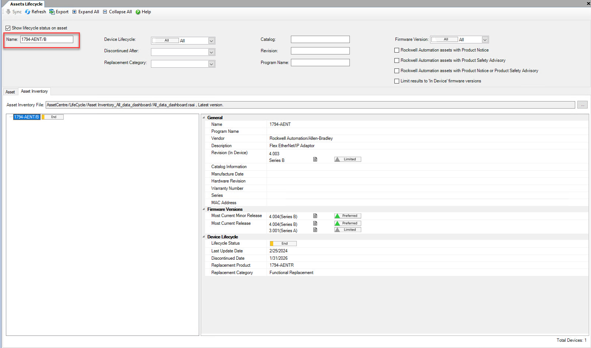Click the Collapse All minus icon
Viewport: 591px width, 348px height.
click(105, 12)
